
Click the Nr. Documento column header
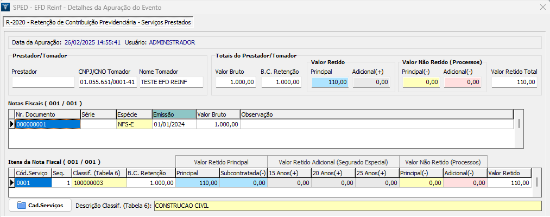(x=47, y=114)
